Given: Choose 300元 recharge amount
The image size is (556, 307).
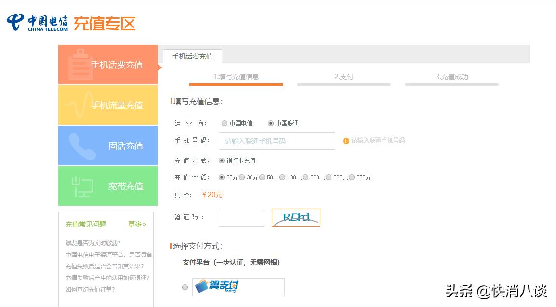Looking at the screenshot, I should tap(329, 177).
